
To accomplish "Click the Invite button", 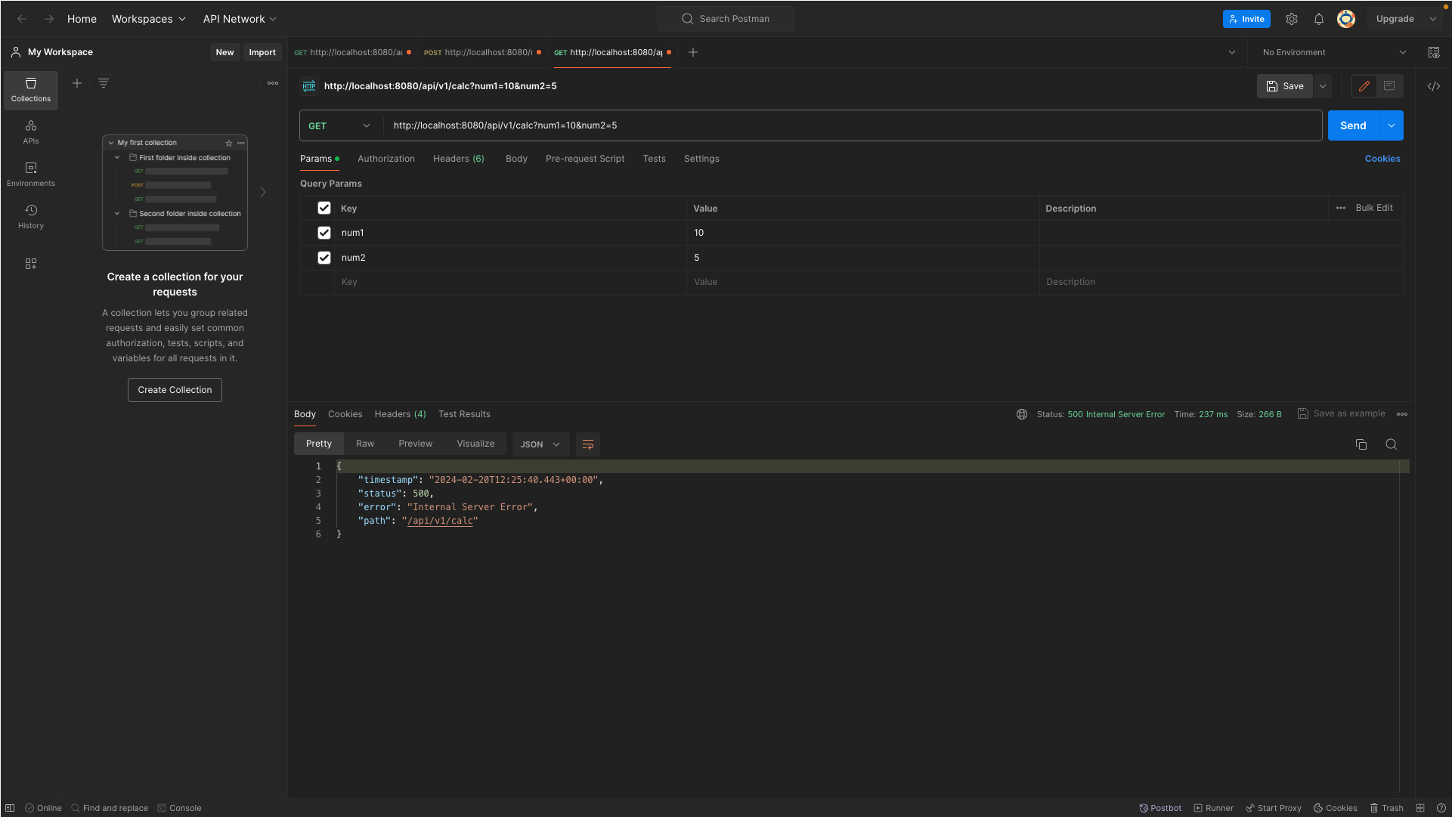I will [1246, 19].
